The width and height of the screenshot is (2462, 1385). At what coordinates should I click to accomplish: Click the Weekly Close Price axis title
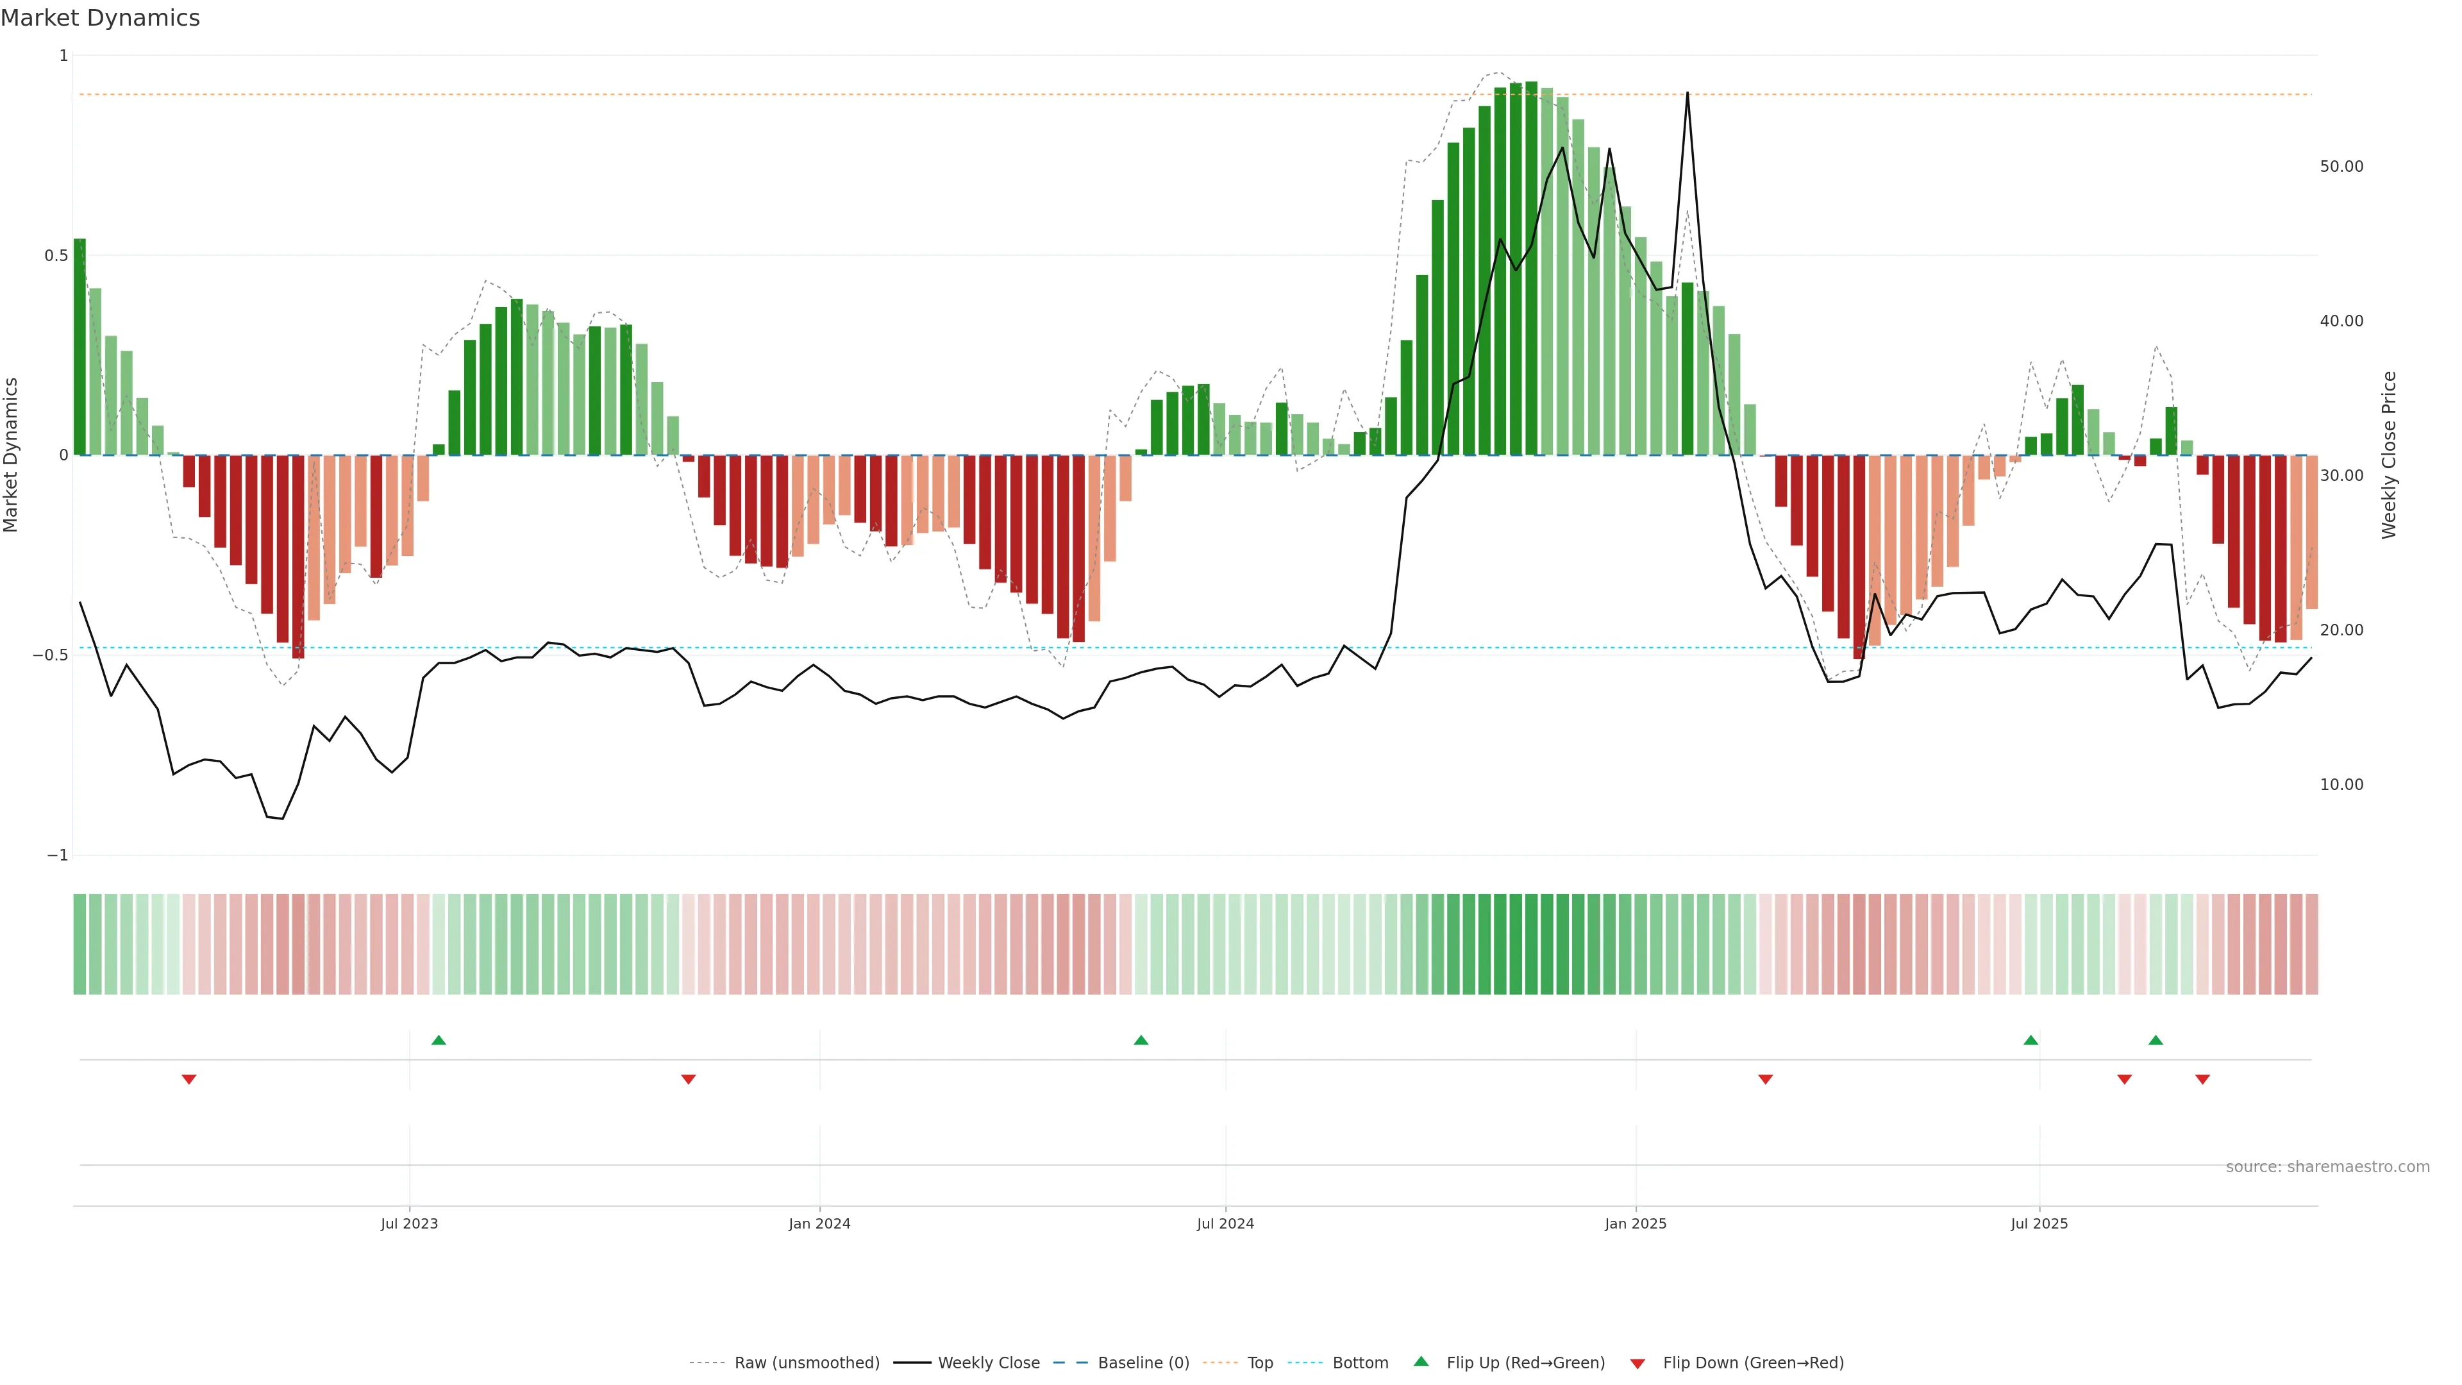[x=2390, y=455]
